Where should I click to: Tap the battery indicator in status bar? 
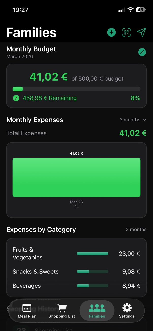[141, 10]
